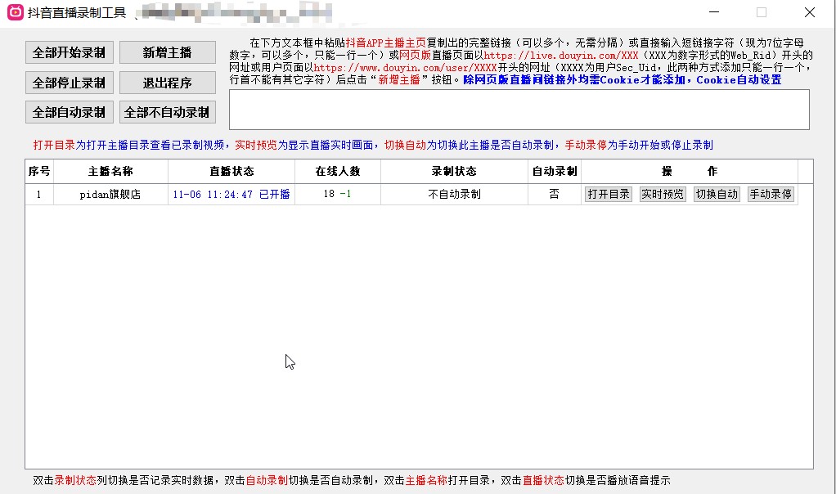This screenshot has width=836, height=494.
Task: Click the 操作 column header
Action: click(x=690, y=171)
